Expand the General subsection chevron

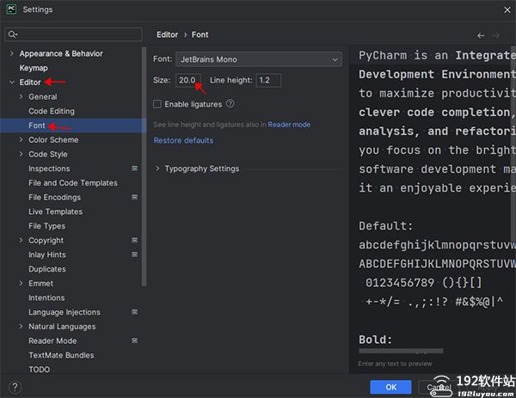(21, 96)
